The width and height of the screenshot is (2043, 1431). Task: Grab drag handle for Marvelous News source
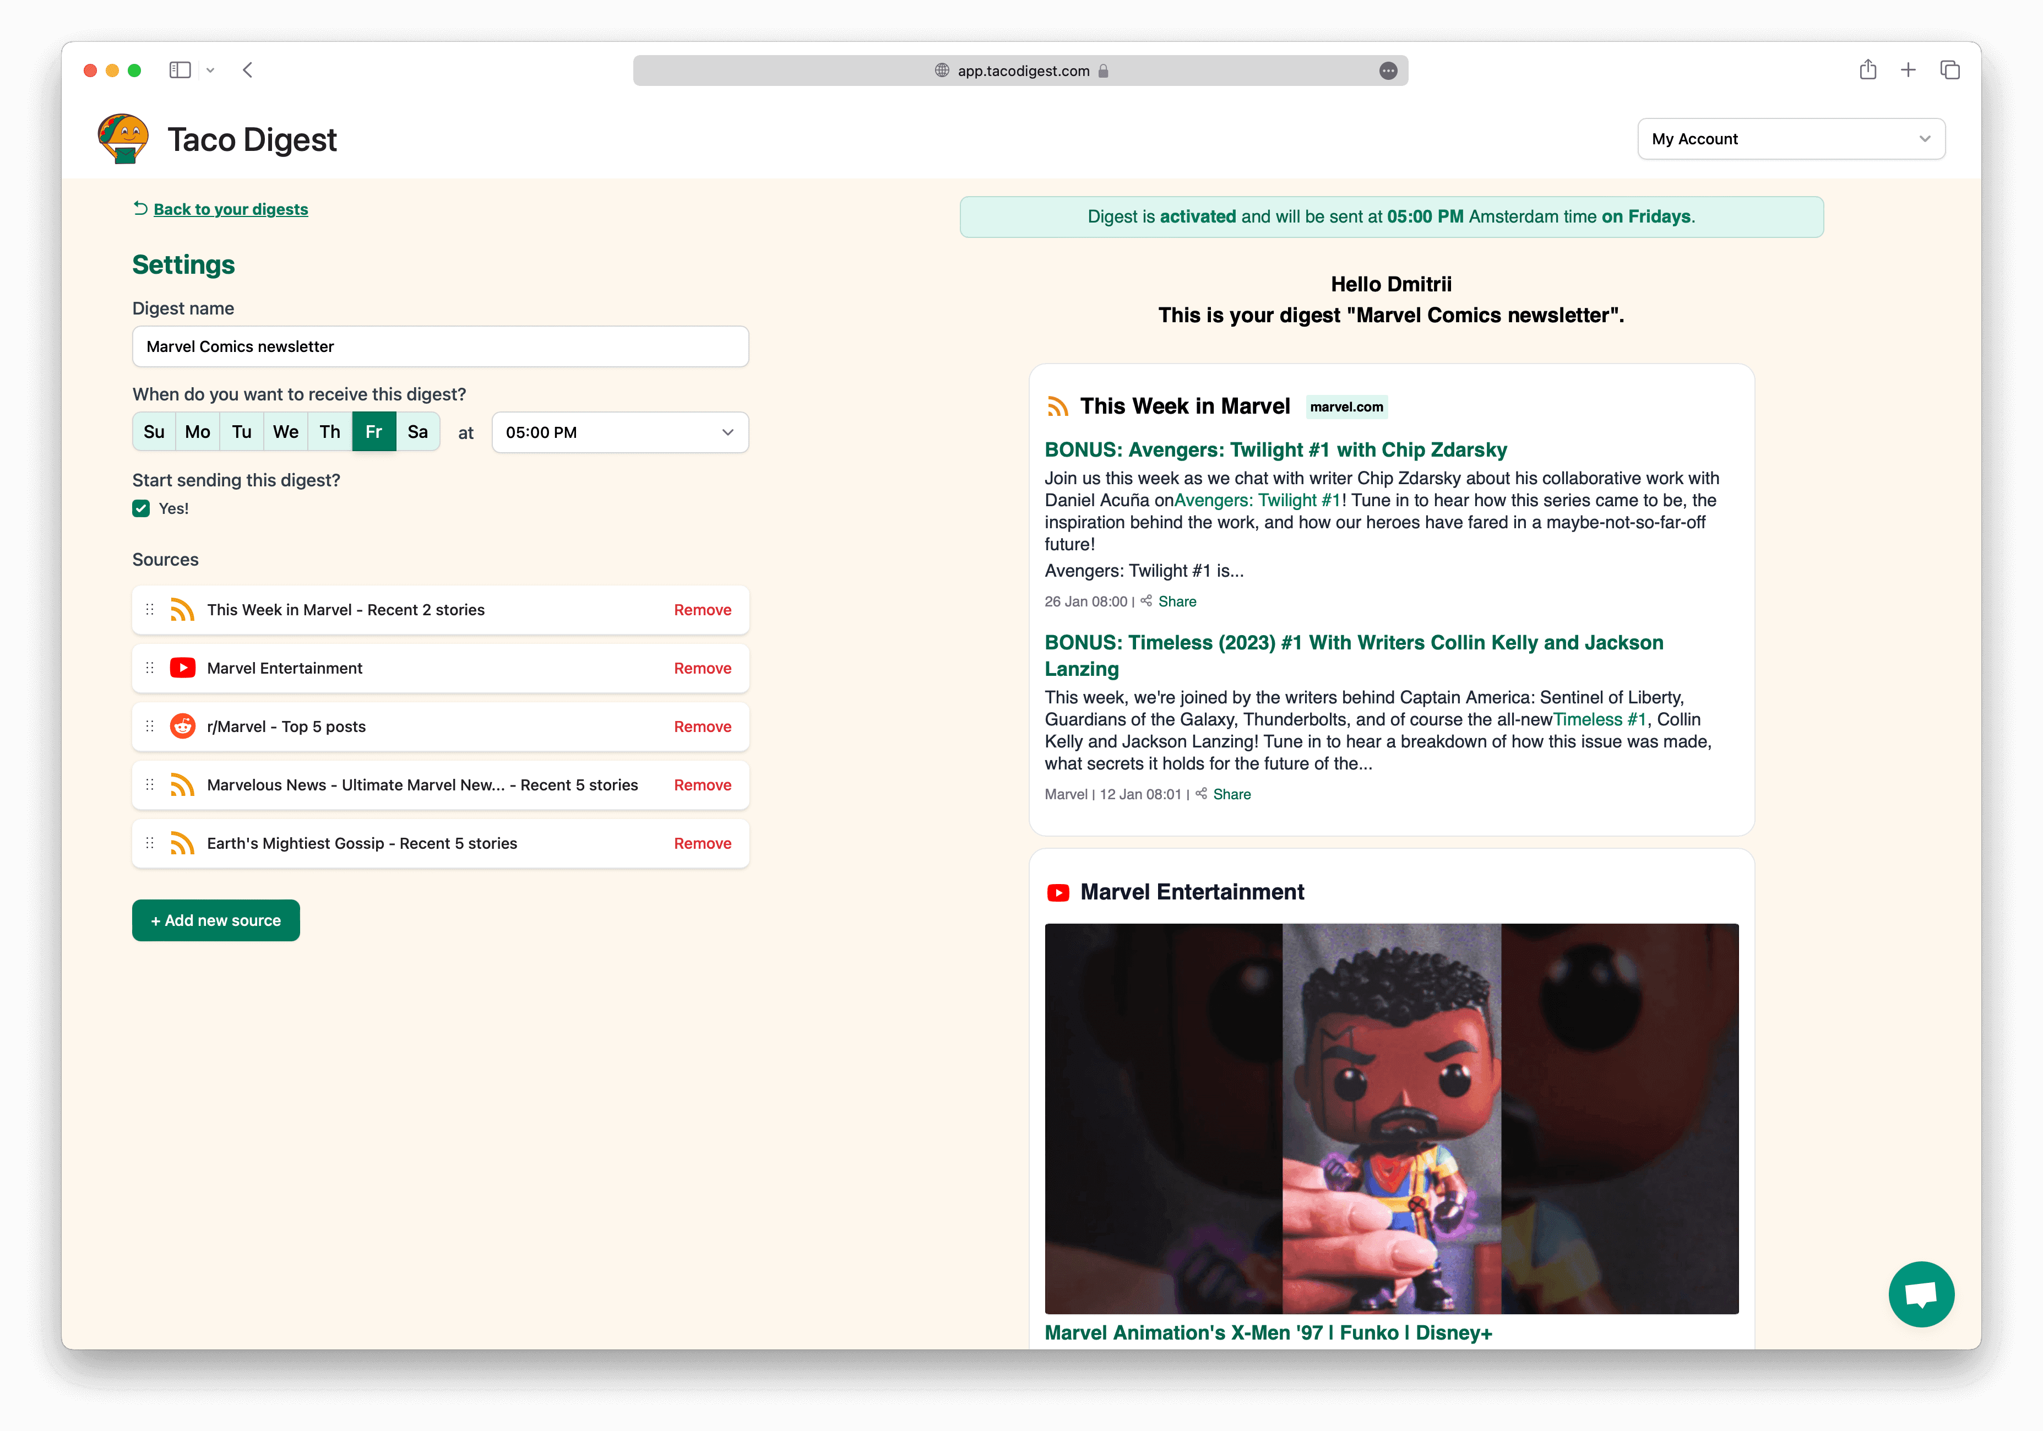[x=149, y=785]
